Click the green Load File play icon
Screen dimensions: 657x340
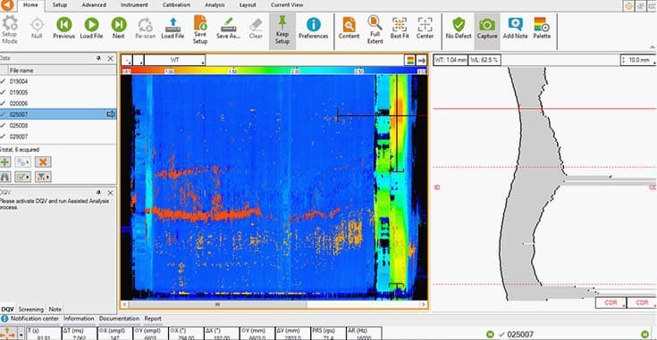(x=91, y=25)
